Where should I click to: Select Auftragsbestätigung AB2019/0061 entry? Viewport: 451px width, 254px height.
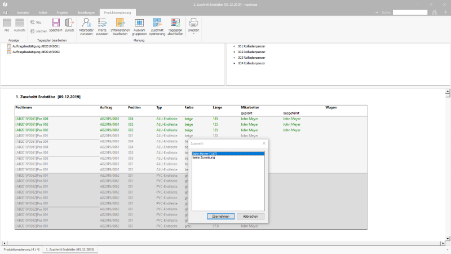pos(33,46)
